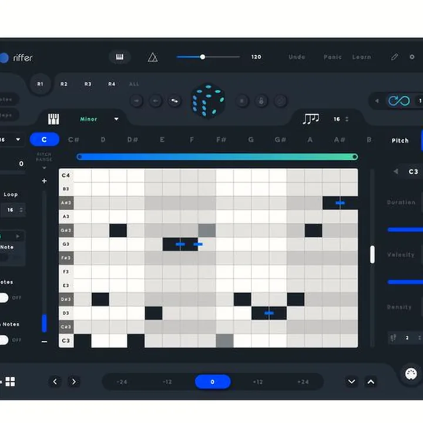Image resolution: width=423 pixels, height=423 pixels.
Task: Click the first round button right of the dice
Action: point(242,101)
